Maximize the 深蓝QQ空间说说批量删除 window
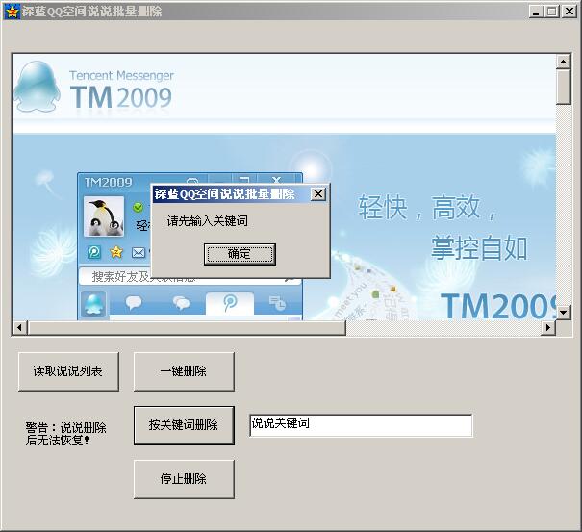 tap(551, 12)
